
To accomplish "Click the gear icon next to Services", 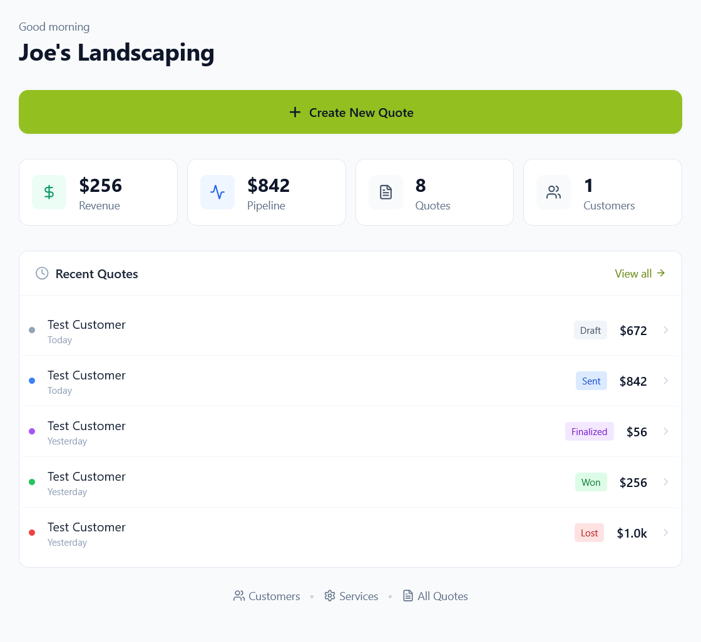I will (x=330, y=596).
